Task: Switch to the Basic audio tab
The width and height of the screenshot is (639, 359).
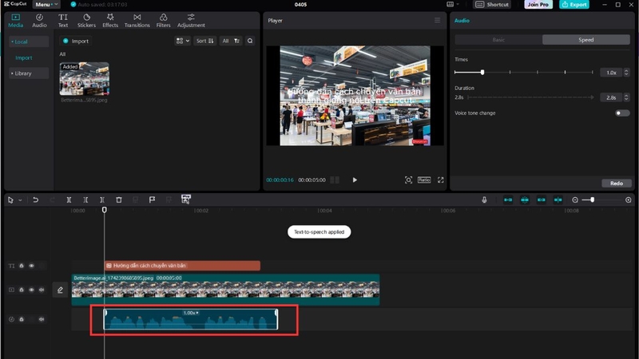Action: (498, 40)
